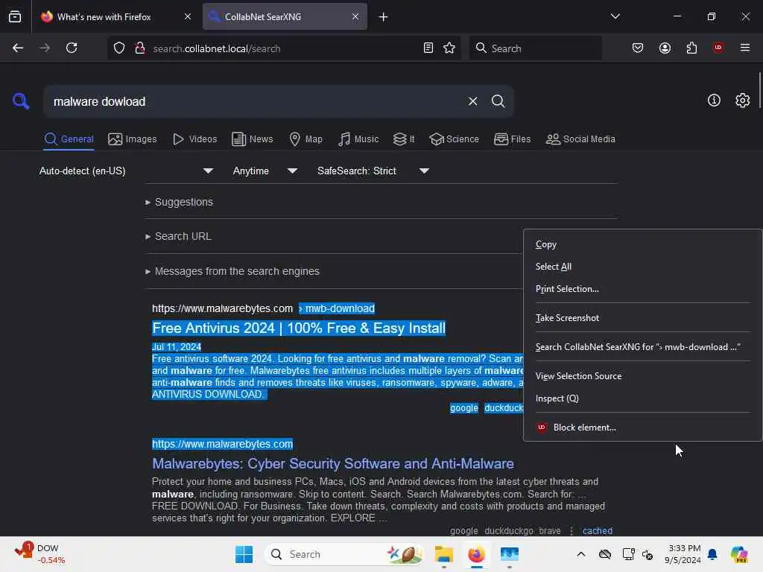Select the Files search category
The width and height of the screenshot is (763, 572).
[x=512, y=139]
